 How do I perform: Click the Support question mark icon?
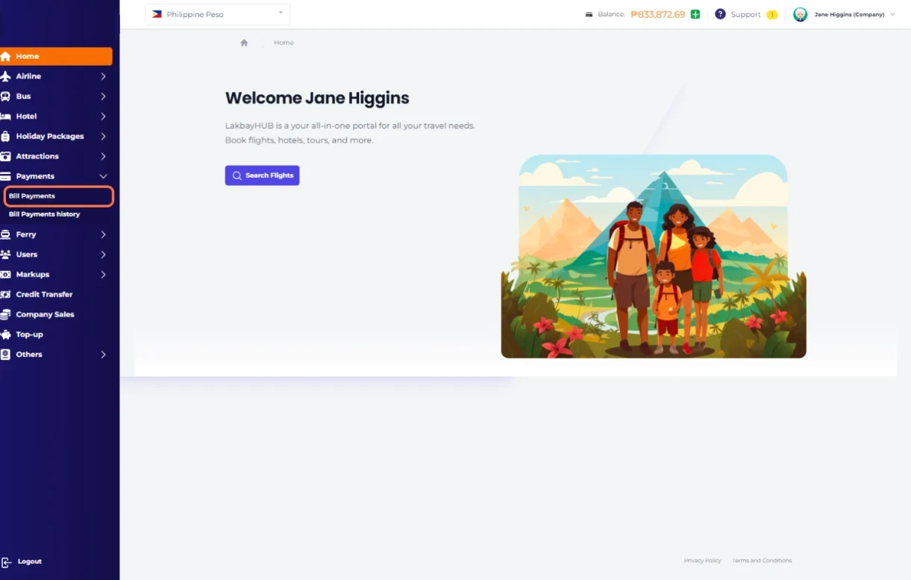720,14
